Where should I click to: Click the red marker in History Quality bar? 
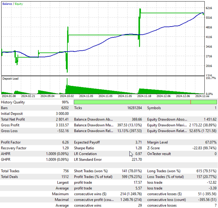(x=190, y=102)
